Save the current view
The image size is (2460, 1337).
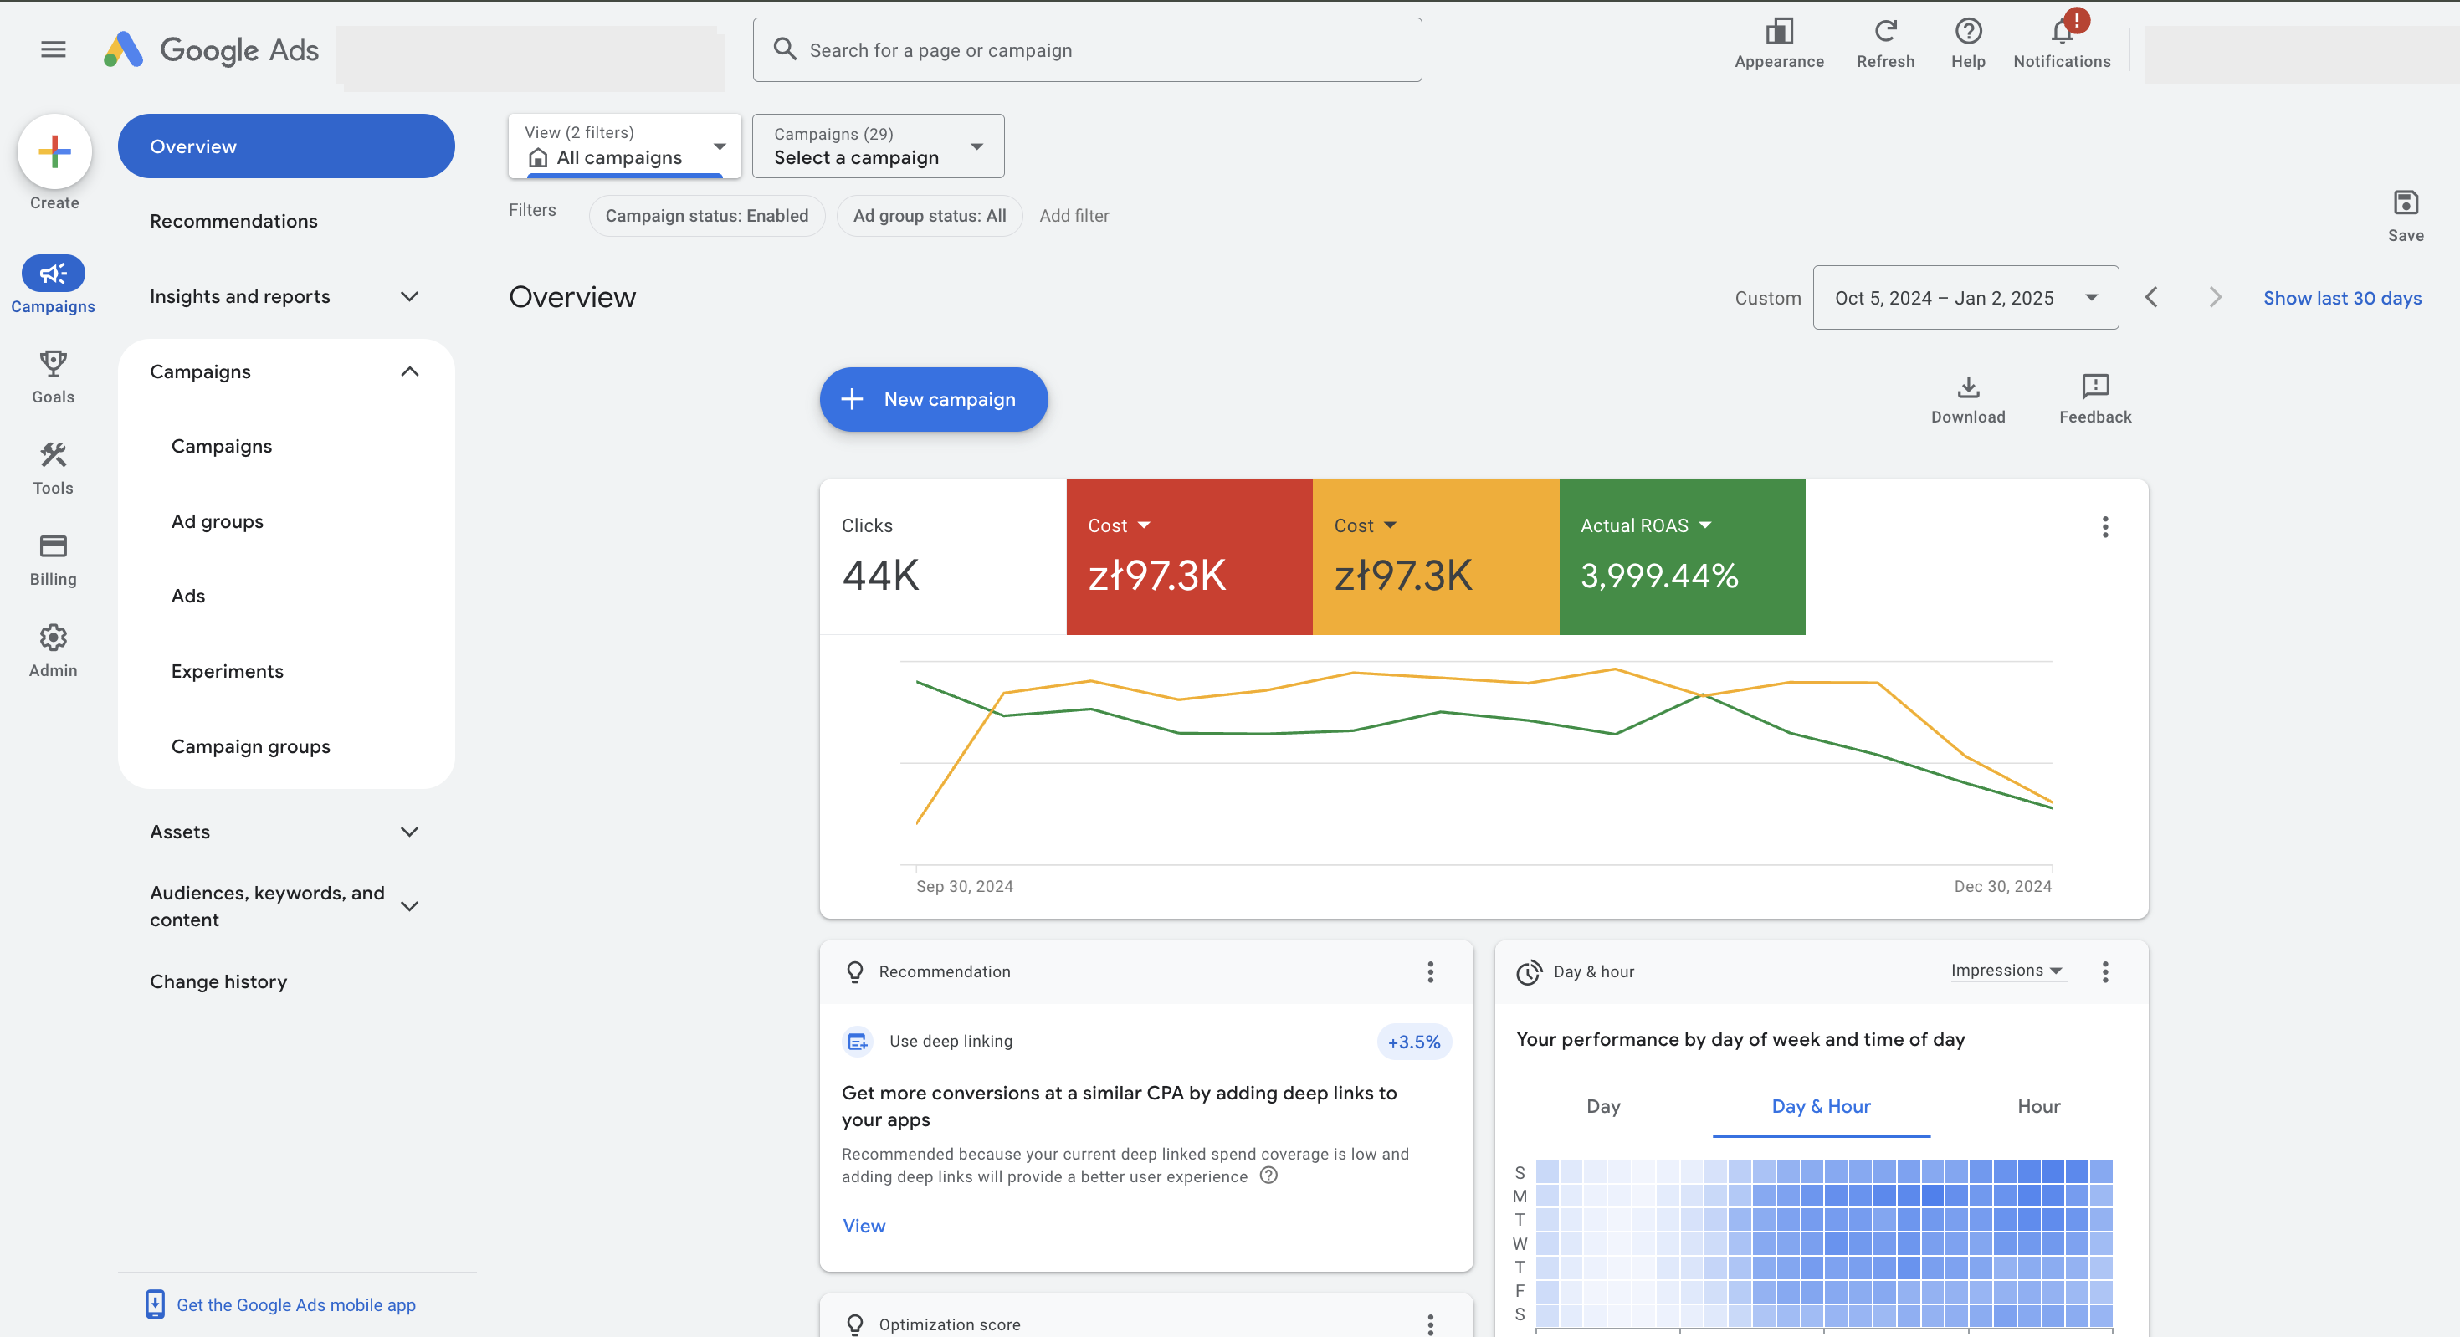(2405, 216)
